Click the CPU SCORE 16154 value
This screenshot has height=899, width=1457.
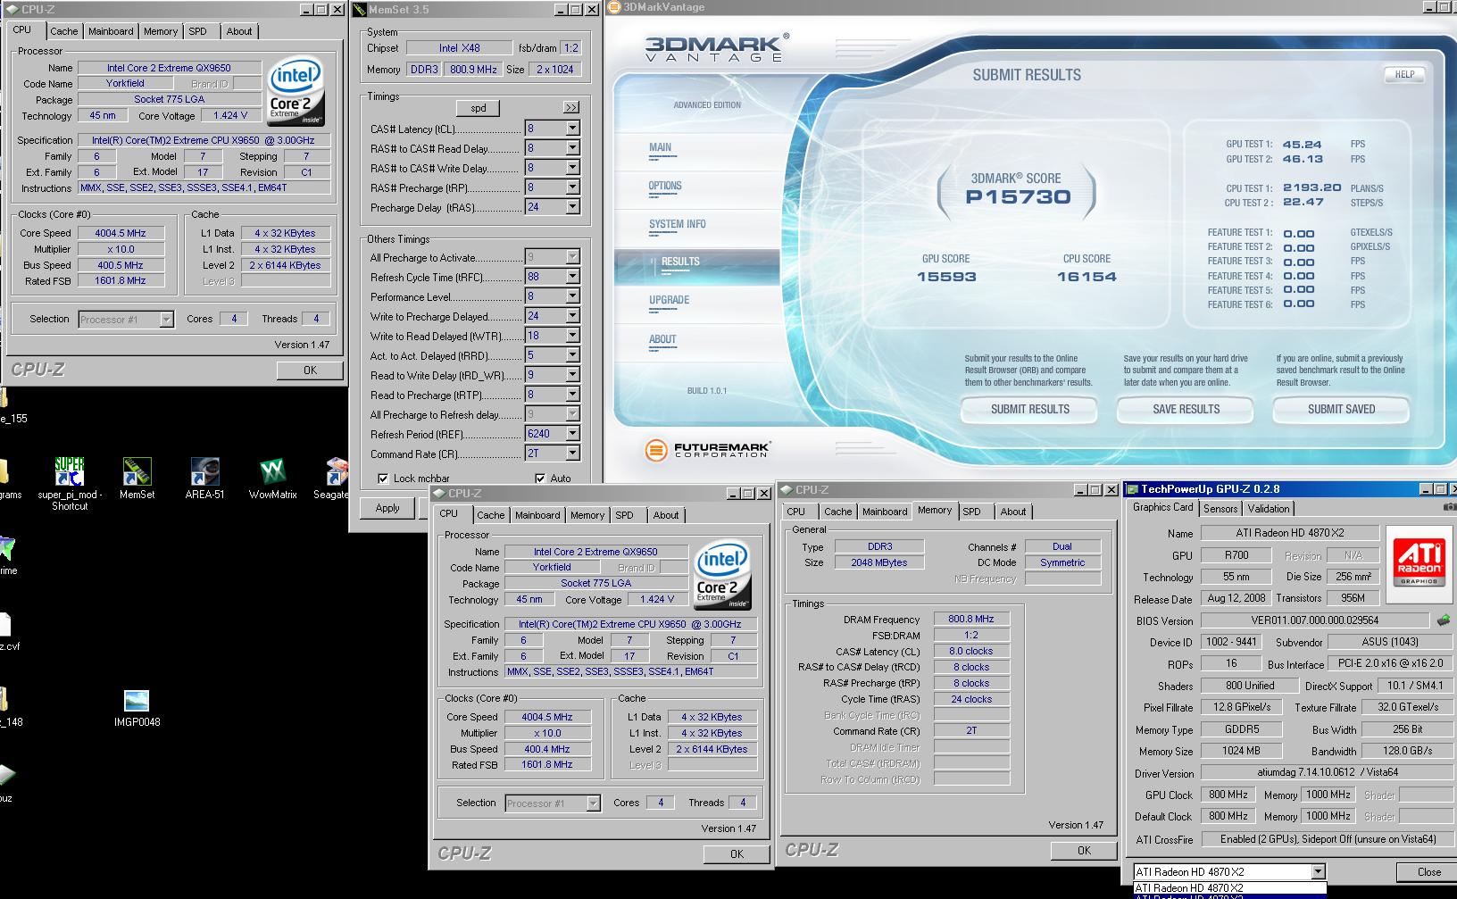pos(1087,277)
